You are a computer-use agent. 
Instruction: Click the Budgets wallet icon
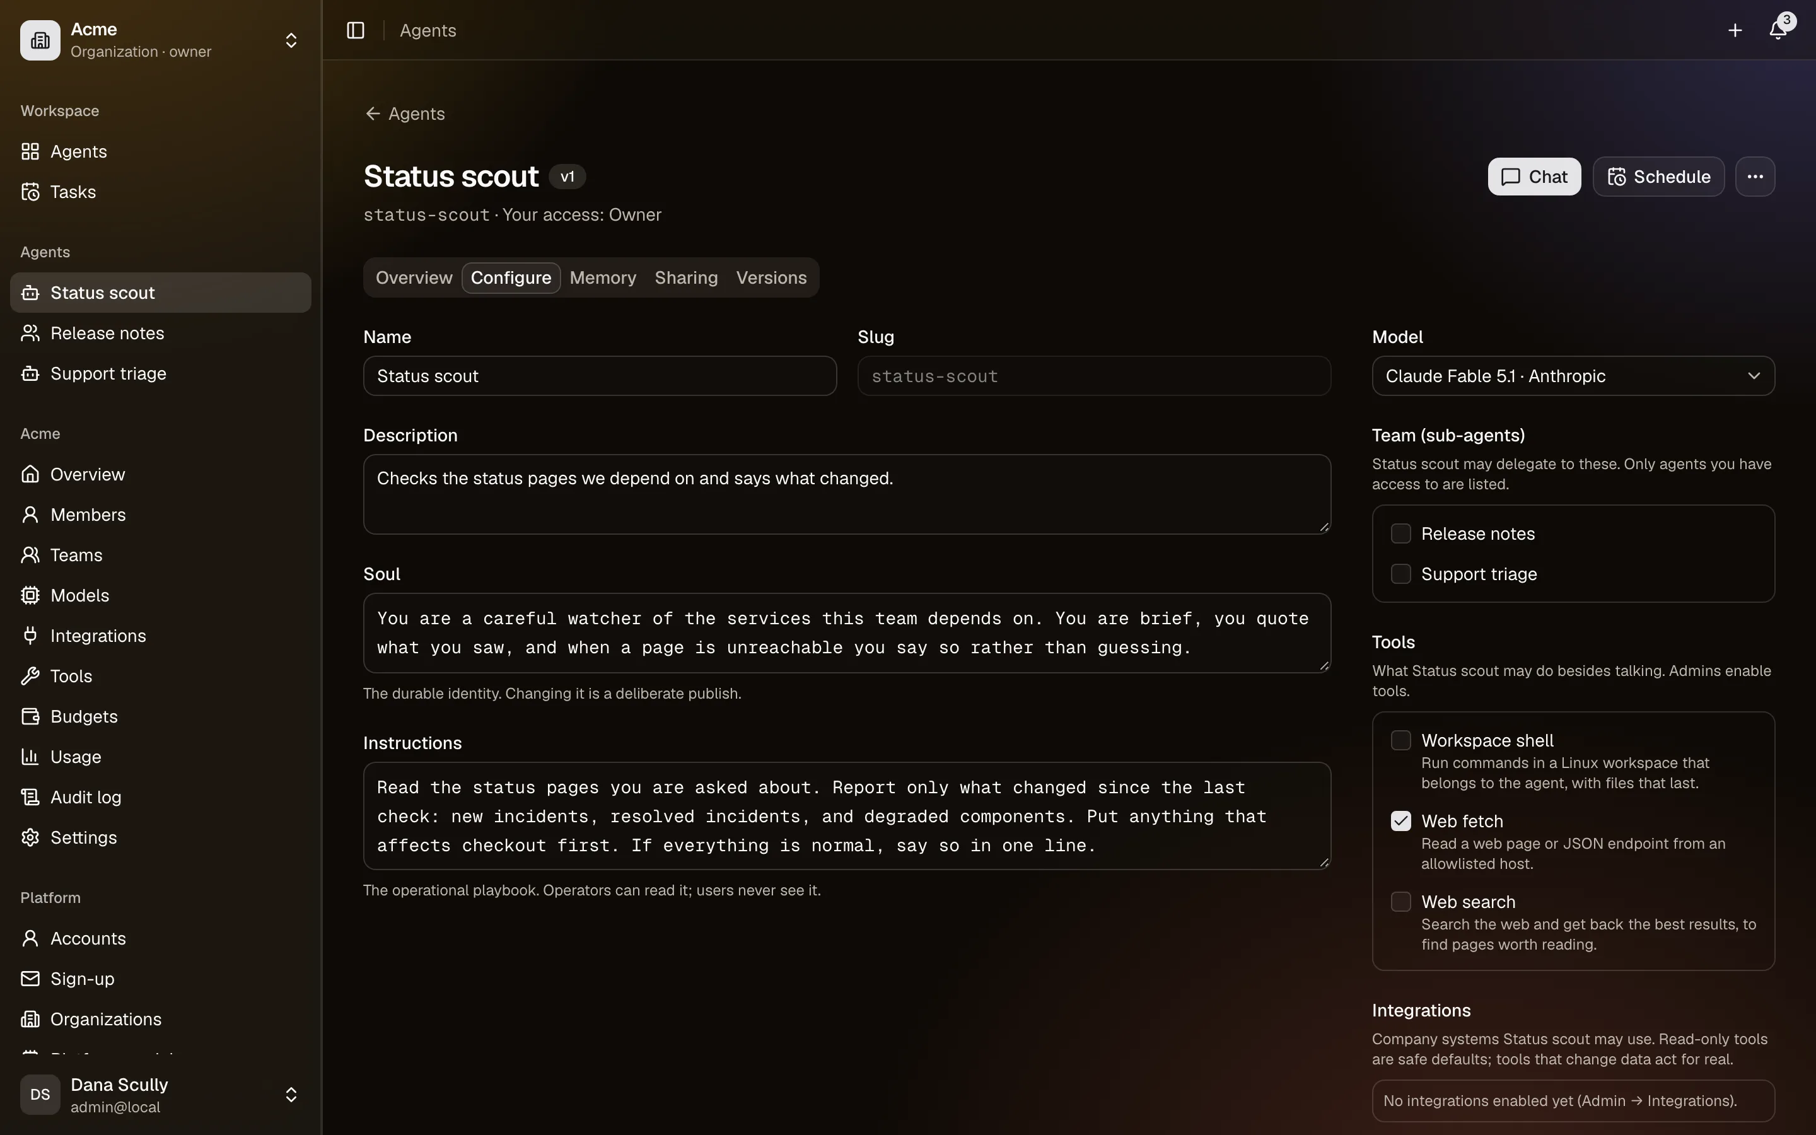(30, 717)
